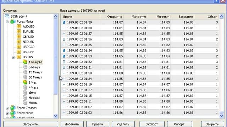
Task: Collapse the Forex Major tree node
Action: [x=7, y=22]
